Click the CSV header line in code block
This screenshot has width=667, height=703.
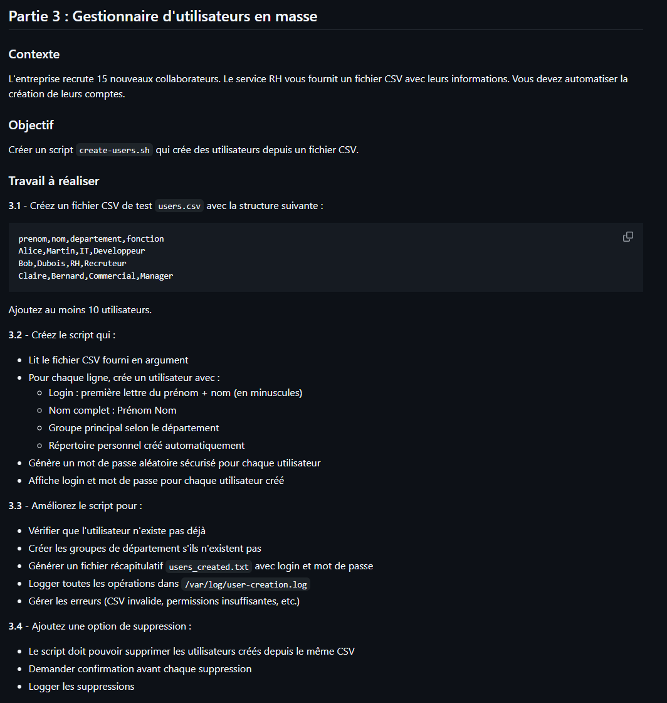click(91, 239)
